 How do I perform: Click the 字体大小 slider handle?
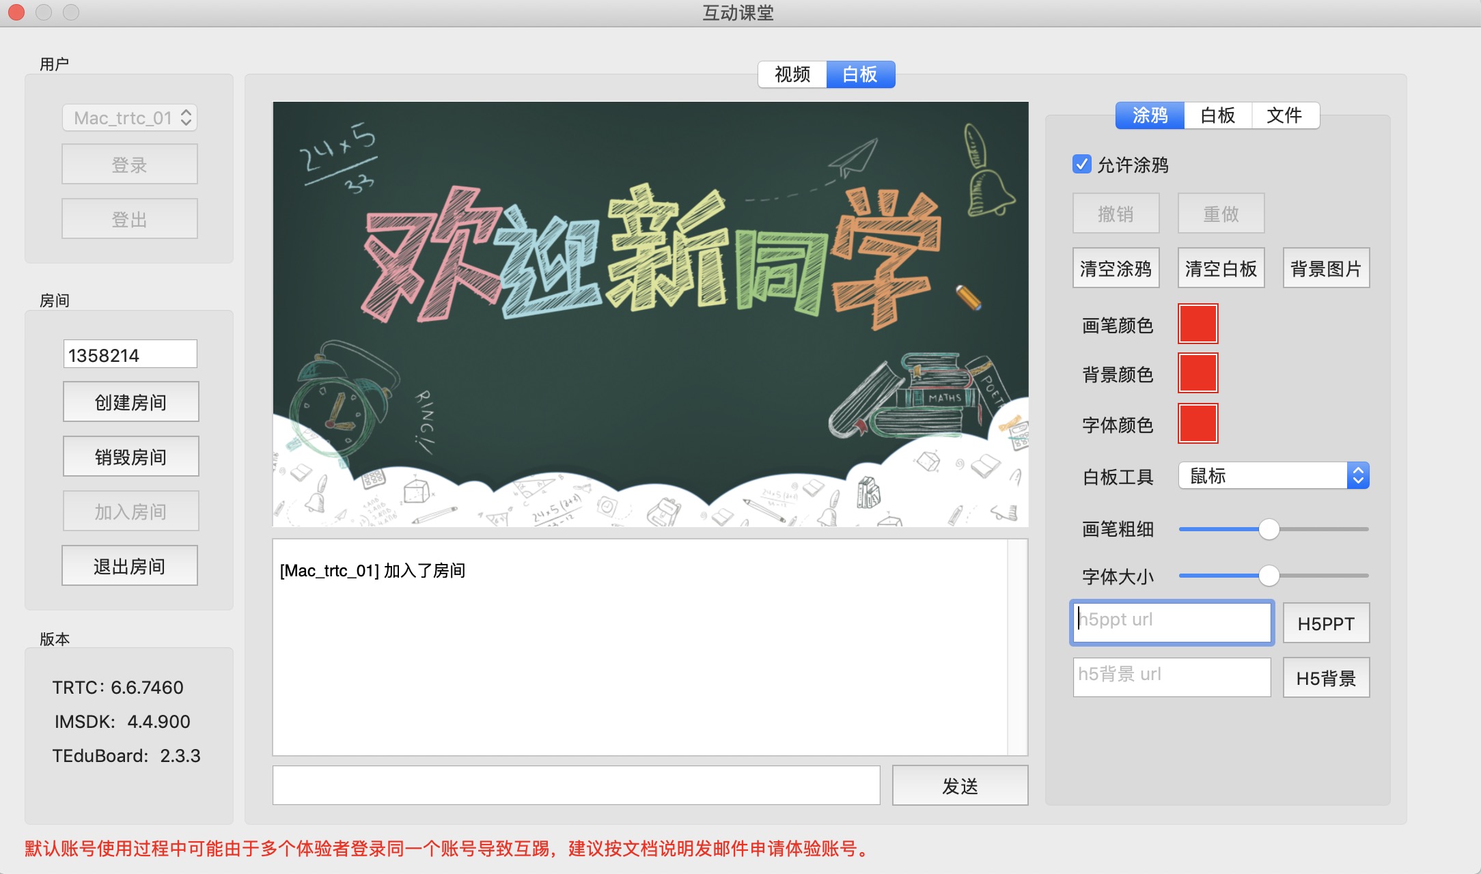pyautogui.click(x=1269, y=576)
